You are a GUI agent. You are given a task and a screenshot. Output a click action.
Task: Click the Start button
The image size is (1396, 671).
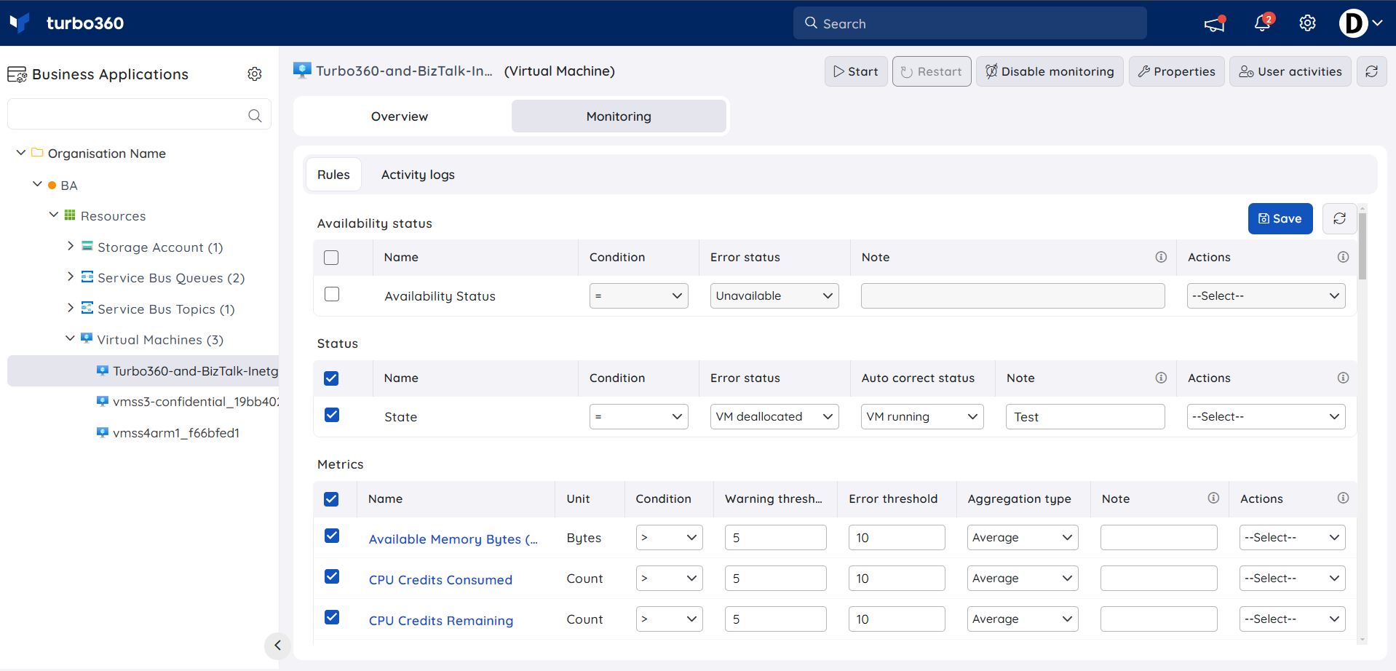point(856,71)
